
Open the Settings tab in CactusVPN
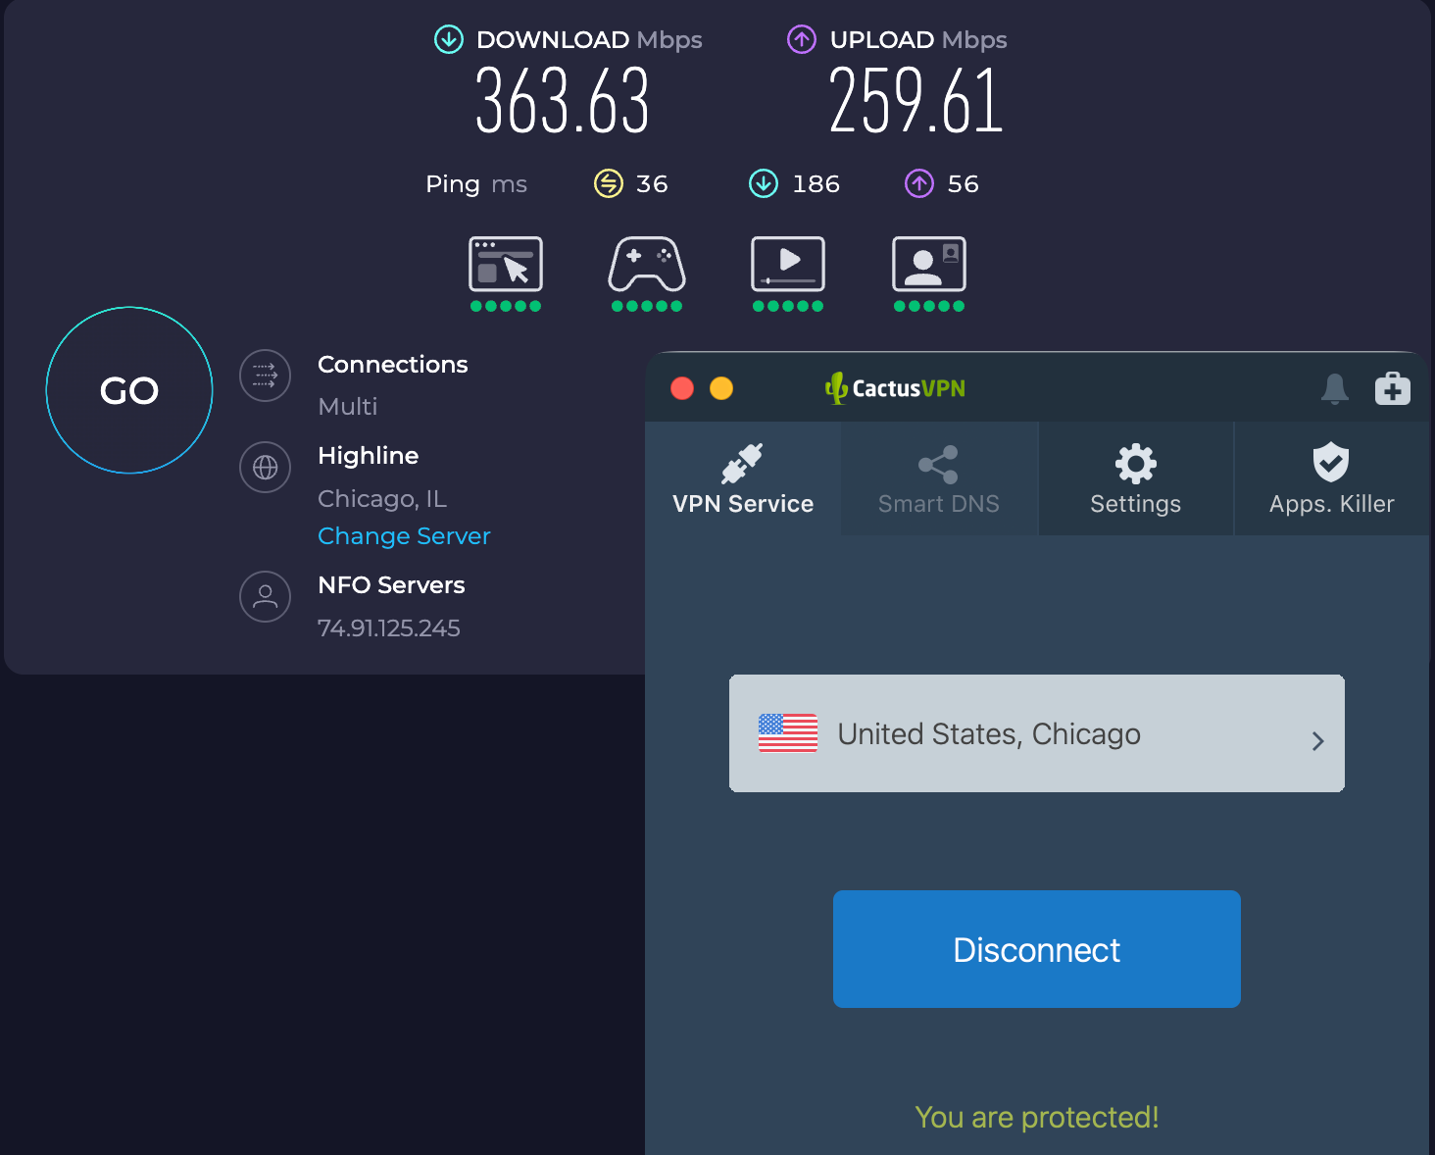click(x=1134, y=478)
